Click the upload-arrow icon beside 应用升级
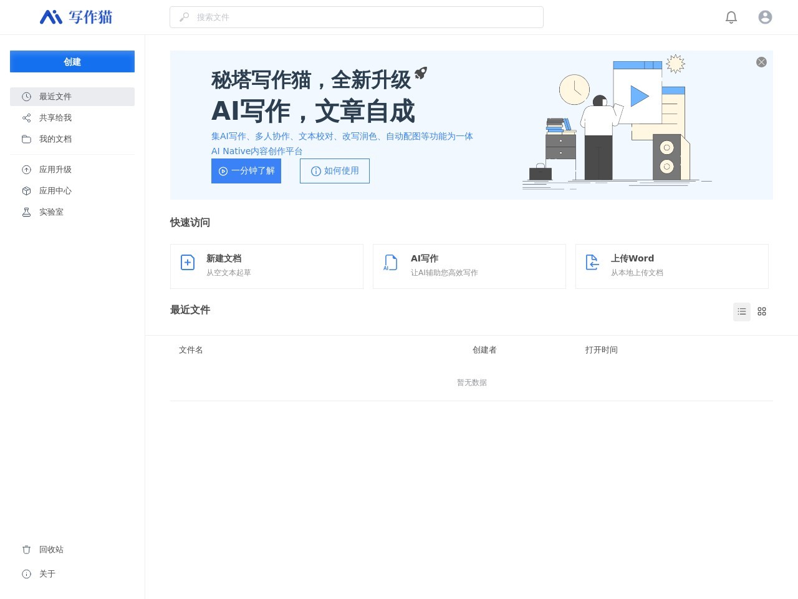 pos(26,170)
